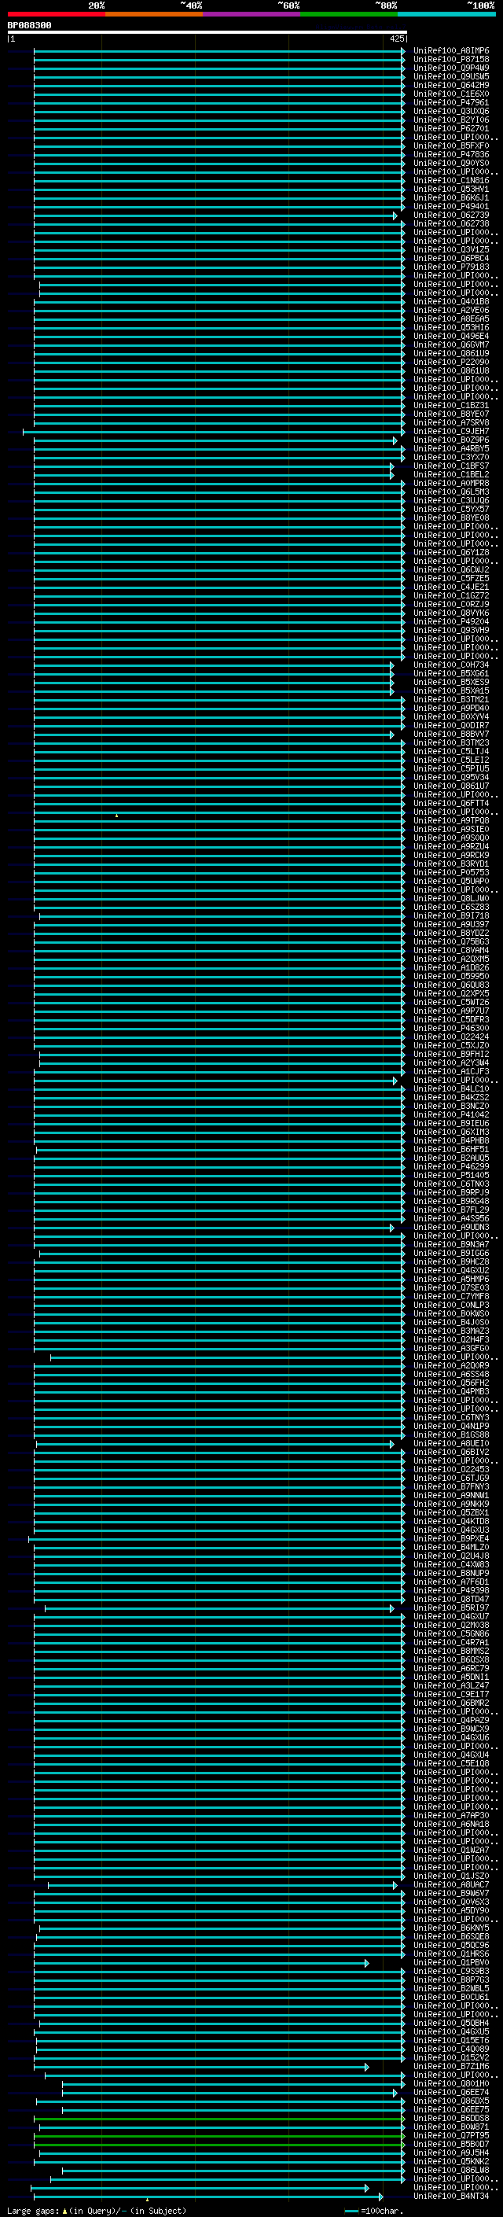Open hit UniRef100_Q9P4W9
The image size is (503, 2217).
click(450, 68)
